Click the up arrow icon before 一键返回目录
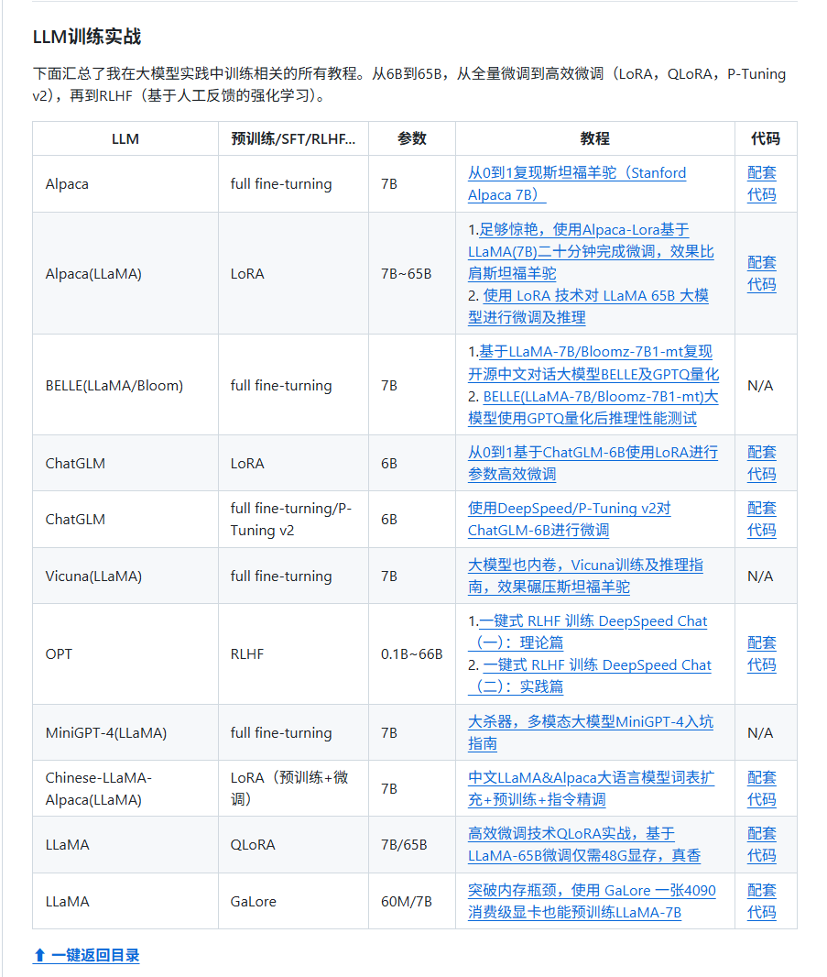 [x=40, y=955]
